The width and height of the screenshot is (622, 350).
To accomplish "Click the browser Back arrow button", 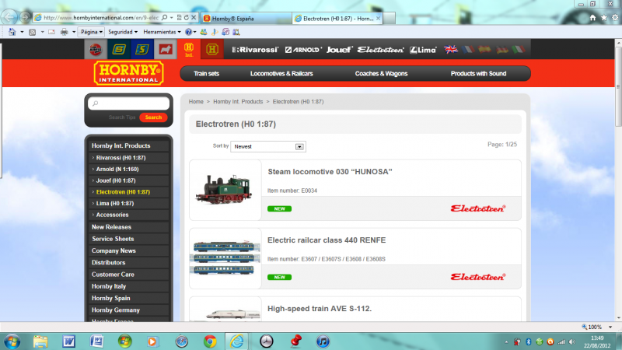I will coord(9,17).
